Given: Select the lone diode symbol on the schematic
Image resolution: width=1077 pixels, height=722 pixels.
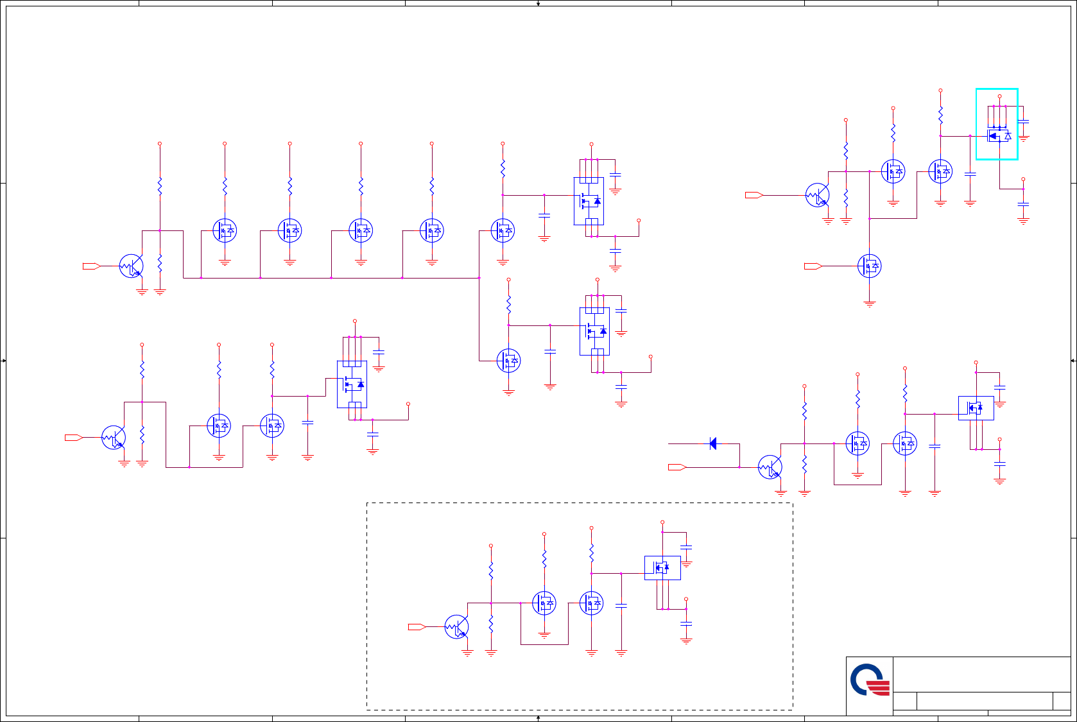Looking at the screenshot, I should (x=712, y=443).
